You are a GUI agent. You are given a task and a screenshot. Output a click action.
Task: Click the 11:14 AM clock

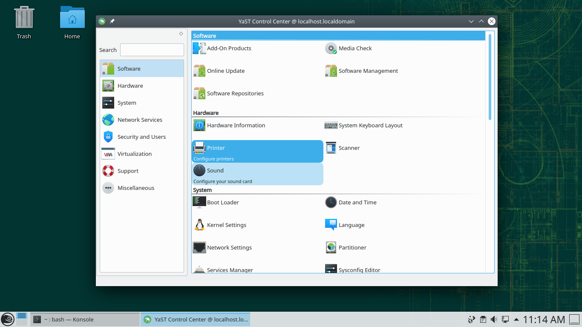[x=544, y=319]
